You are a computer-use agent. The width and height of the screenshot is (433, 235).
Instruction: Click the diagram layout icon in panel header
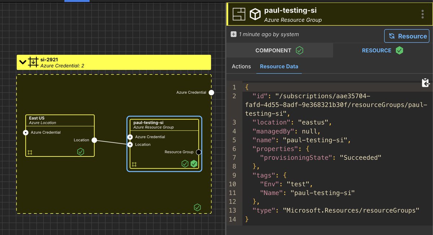pos(239,14)
